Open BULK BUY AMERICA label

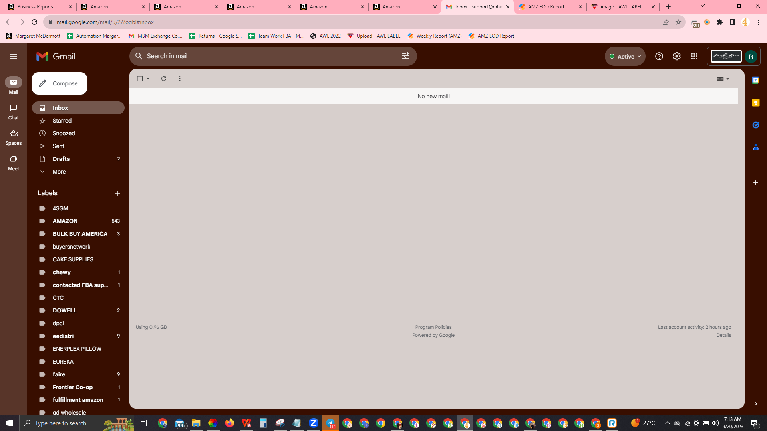tap(78, 234)
